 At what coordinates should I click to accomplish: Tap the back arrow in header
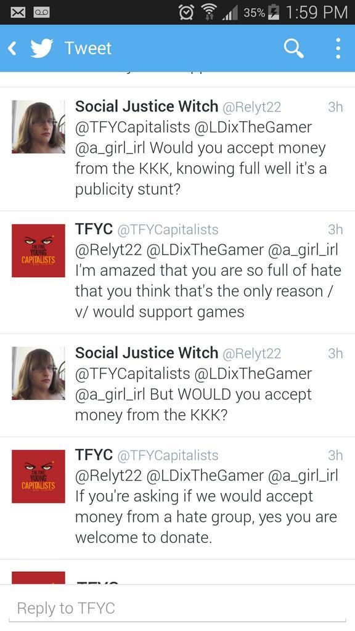pos(12,49)
